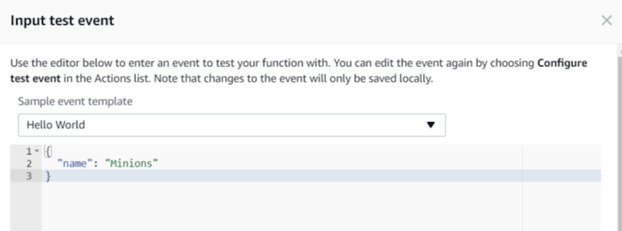Click the colon after the name key

pos(96,164)
